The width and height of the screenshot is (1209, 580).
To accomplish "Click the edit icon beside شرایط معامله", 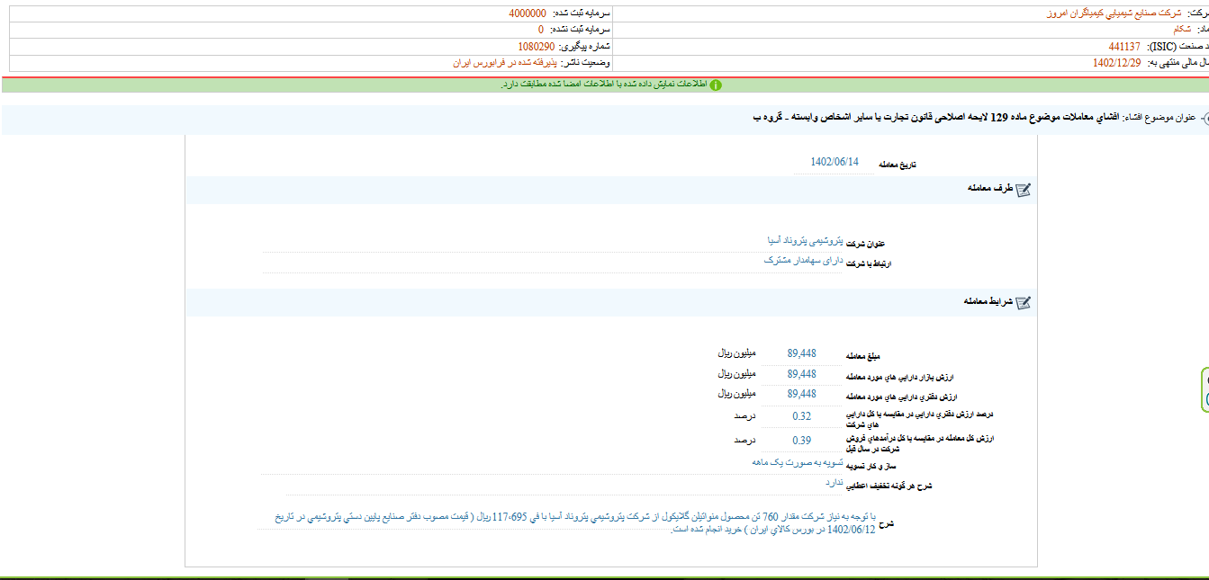I will pos(1023,303).
